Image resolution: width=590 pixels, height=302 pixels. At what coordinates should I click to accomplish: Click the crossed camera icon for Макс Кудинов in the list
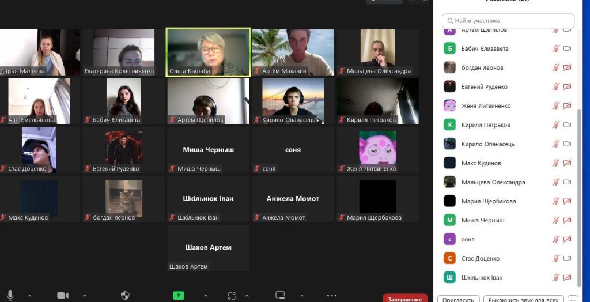click(x=567, y=163)
